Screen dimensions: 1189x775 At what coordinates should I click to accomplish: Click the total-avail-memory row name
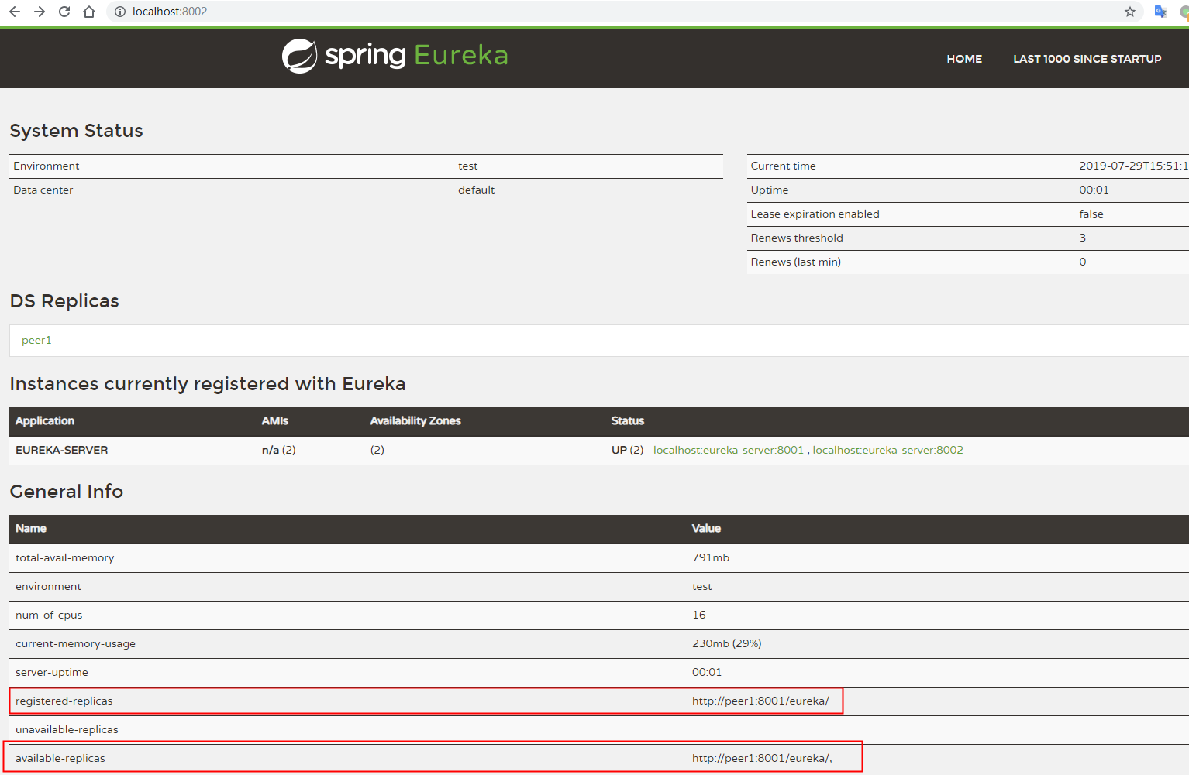[x=65, y=557]
